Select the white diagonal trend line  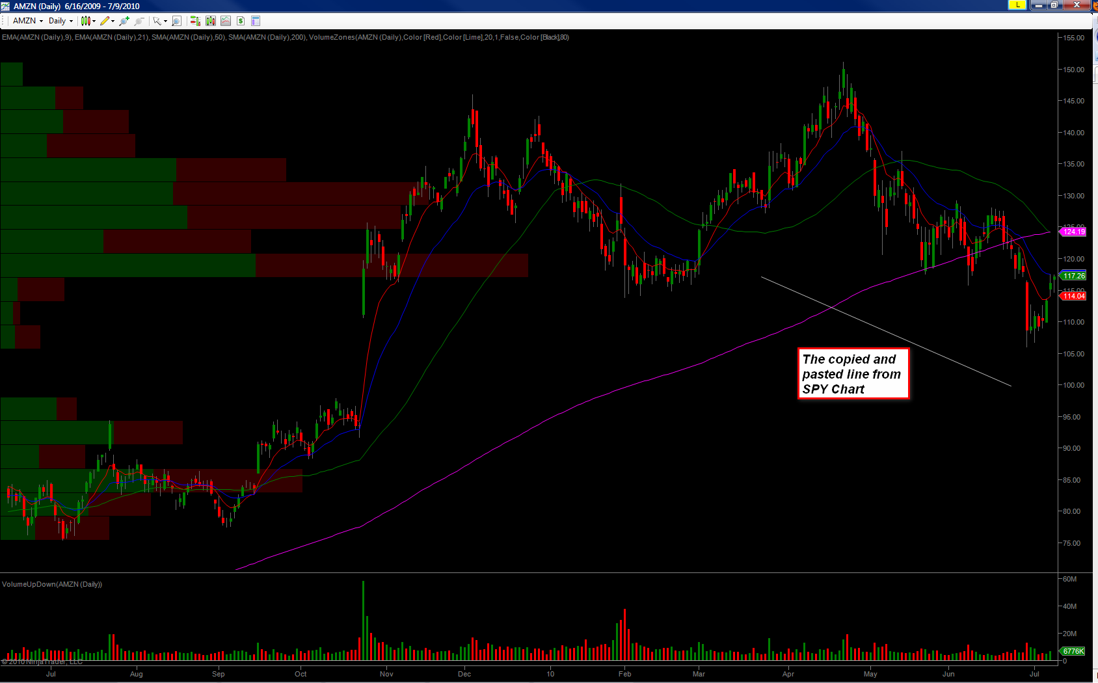click(x=886, y=331)
